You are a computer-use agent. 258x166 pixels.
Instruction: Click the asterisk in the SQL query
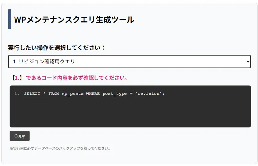[44, 94]
